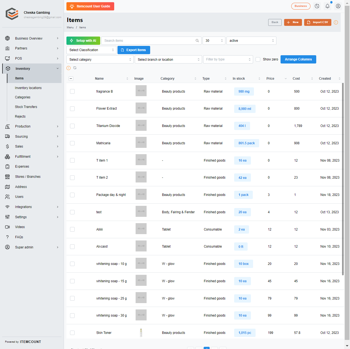
Task: Check the Titanium Dioxide row checkbox
Action: [72, 126]
